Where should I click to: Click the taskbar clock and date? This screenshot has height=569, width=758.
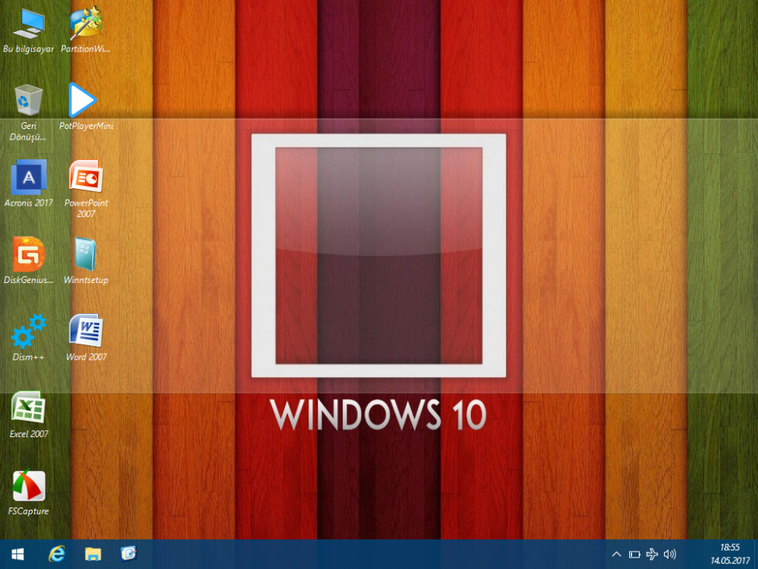728,554
